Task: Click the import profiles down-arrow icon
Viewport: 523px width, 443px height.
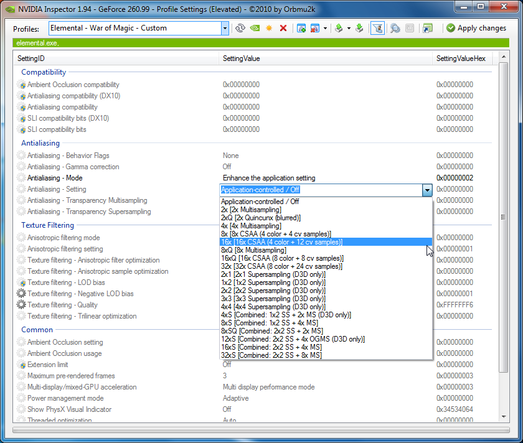Action: (x=359, y=28)
